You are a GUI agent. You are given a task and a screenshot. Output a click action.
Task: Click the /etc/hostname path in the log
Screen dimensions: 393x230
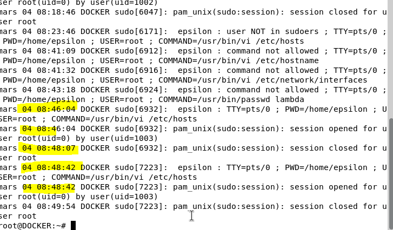(x=287, y=60)
